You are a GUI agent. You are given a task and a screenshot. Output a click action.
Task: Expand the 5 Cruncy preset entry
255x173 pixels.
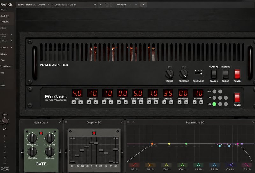(11, 48)
